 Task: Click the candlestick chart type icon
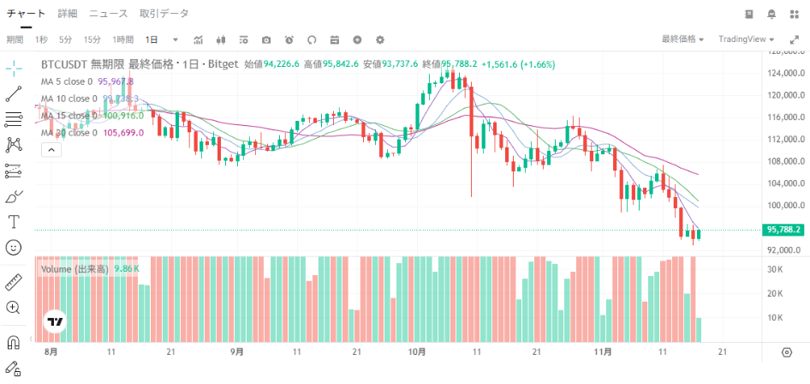(221, 39)
